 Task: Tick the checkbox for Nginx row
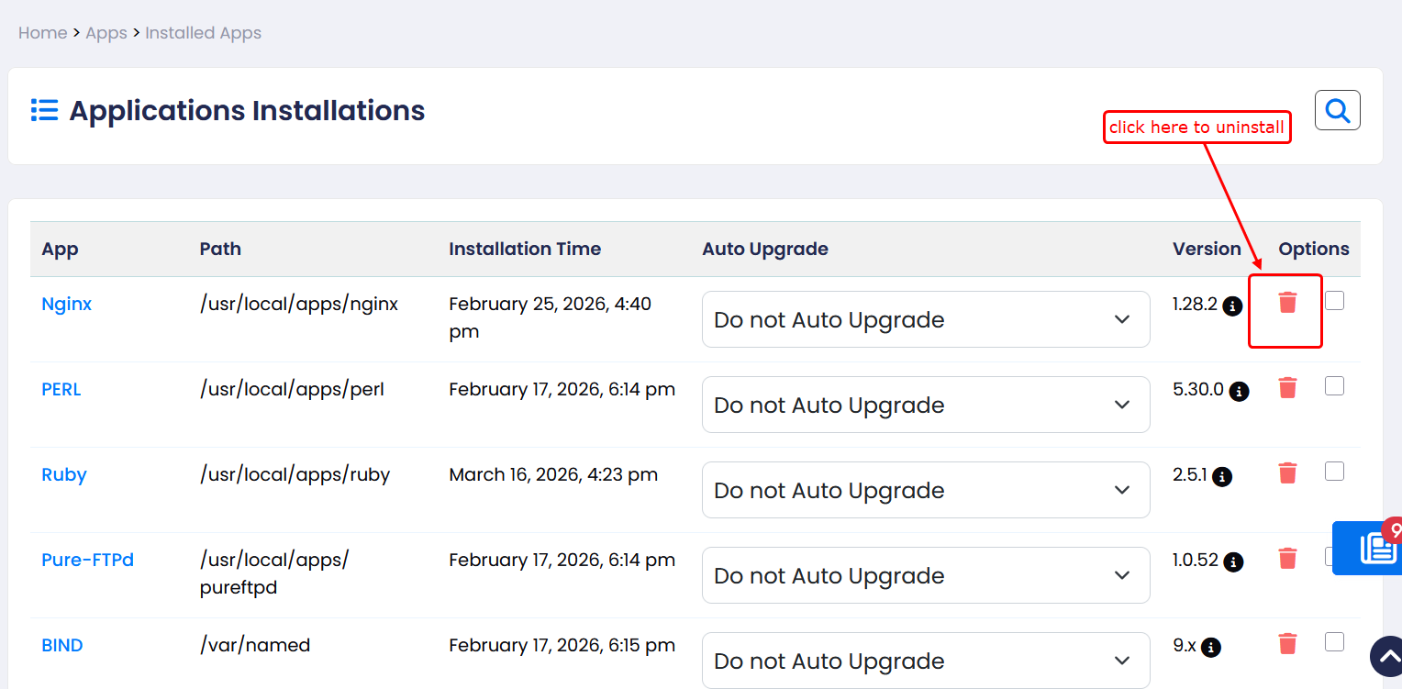1334,301
